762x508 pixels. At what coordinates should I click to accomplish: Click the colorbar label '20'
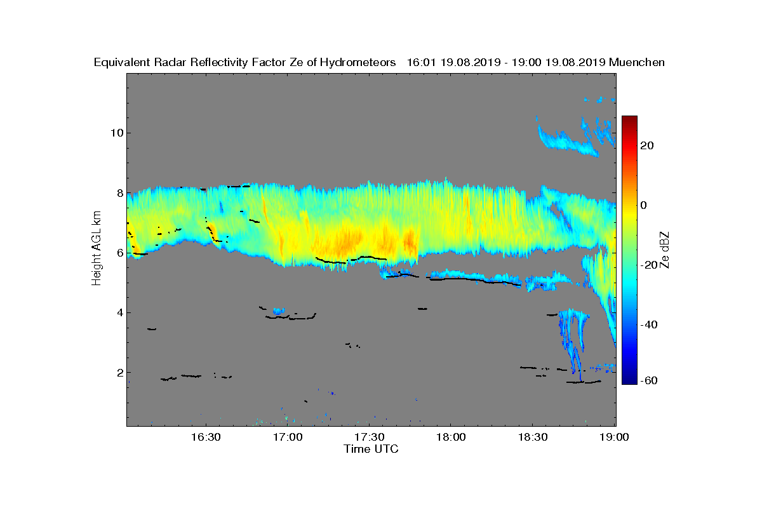click(648, 145)
